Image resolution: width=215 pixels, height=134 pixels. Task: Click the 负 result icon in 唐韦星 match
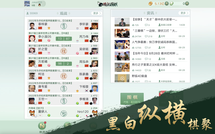coord(64,89)
